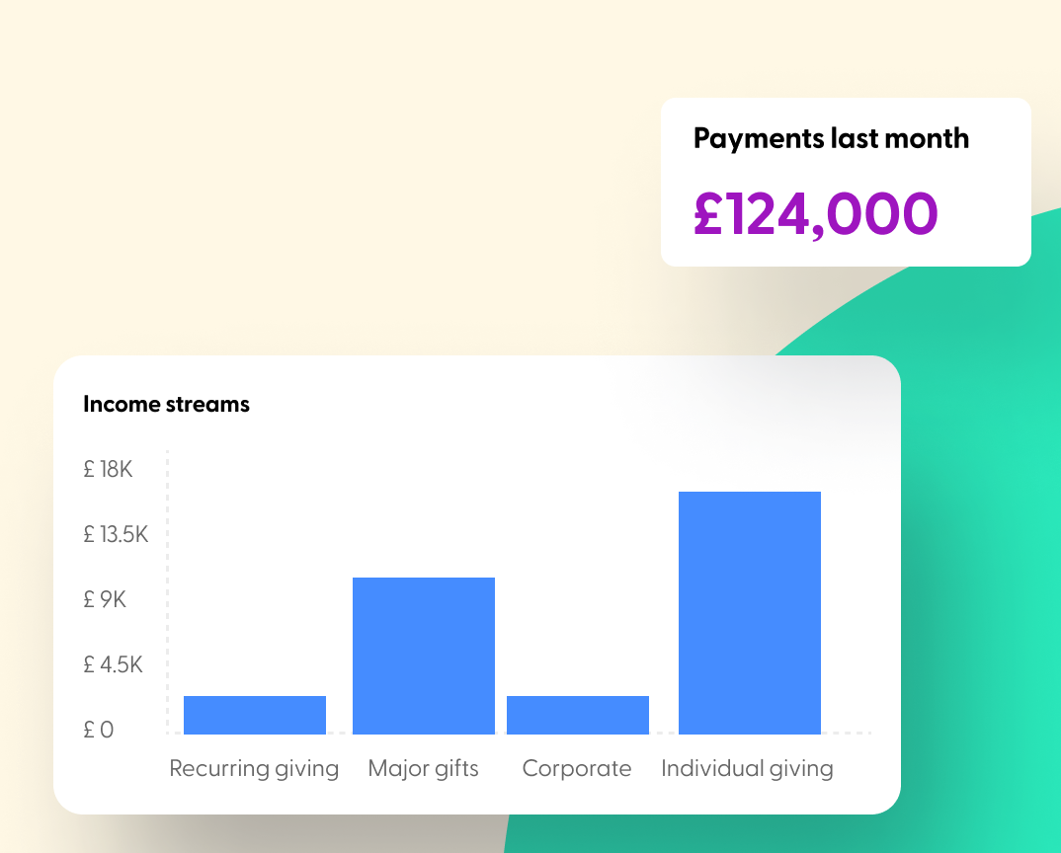This screenshot has width=1061, height=853.
Task: Click the £ 4.5K axis marker
Action: click(114, 664)
